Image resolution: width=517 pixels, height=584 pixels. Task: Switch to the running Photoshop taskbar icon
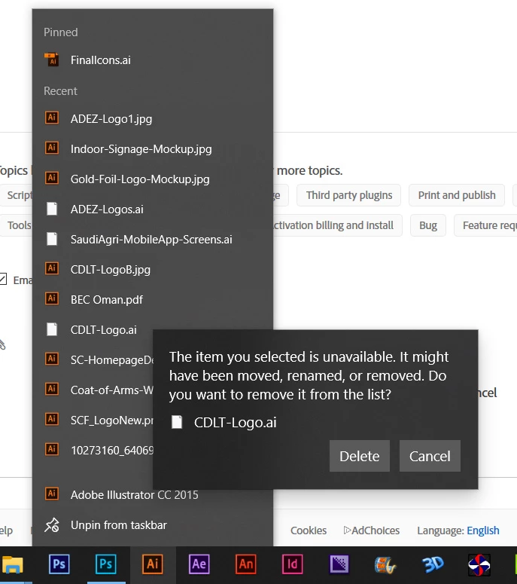[106, 564]
